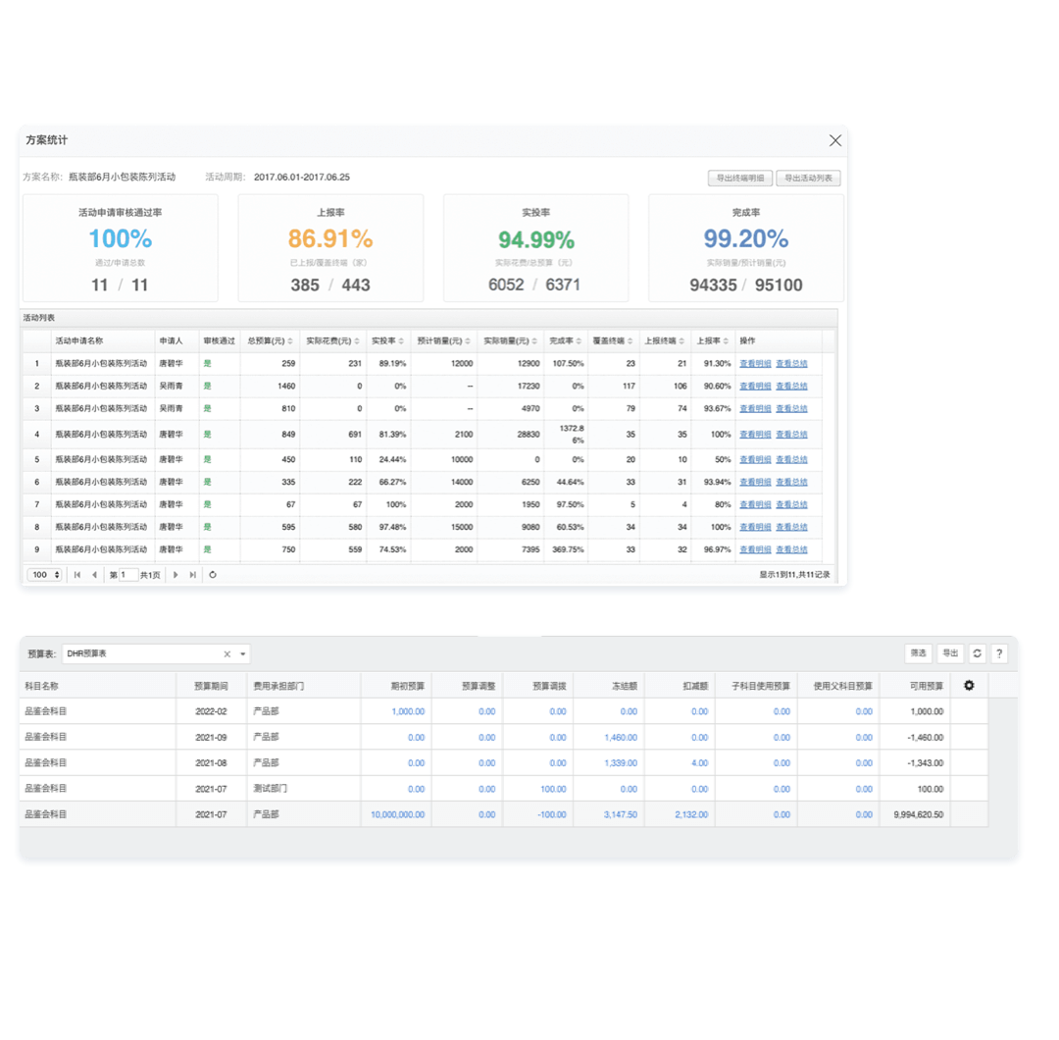
Task: Clear the DHR预算表 selection
Action: coord(227,654)
